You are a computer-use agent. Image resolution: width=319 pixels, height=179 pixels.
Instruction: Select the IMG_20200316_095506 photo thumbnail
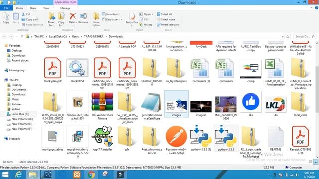226,104
